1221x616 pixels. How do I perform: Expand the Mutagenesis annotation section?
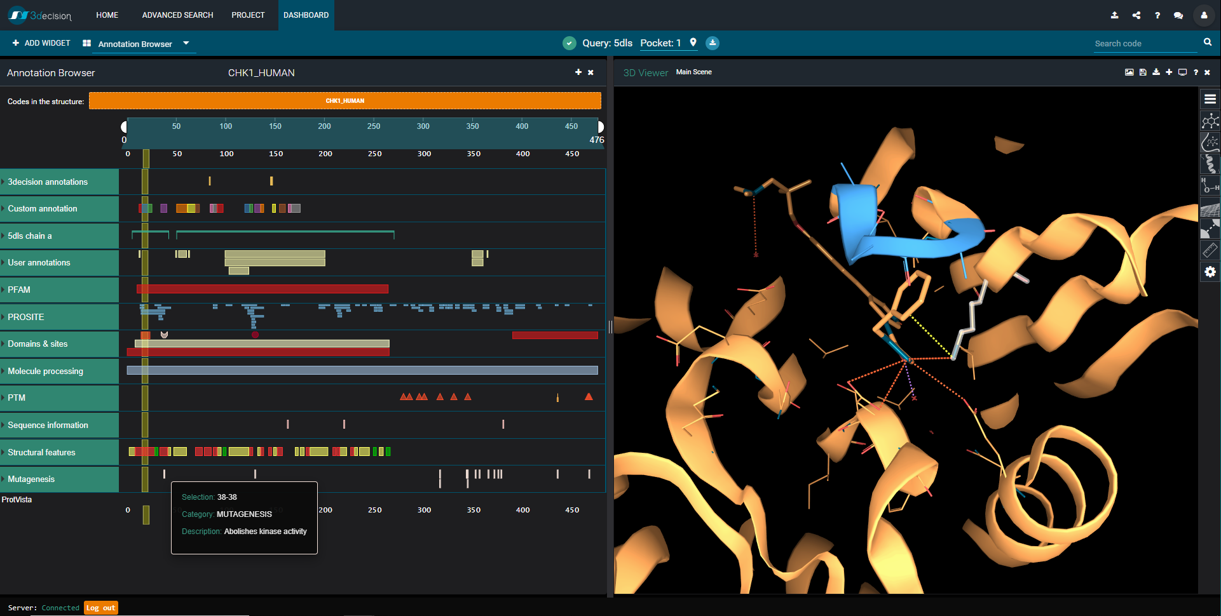pyautogui.click(x=30, y=479)
